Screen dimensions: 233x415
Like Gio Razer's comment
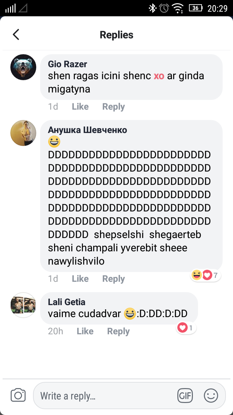coord(80,107)
